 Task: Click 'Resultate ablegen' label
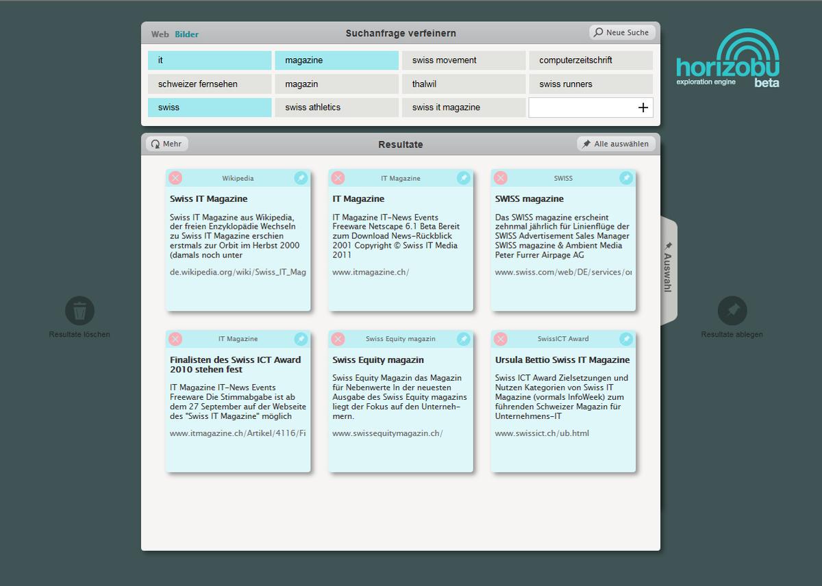click(732, 334)
